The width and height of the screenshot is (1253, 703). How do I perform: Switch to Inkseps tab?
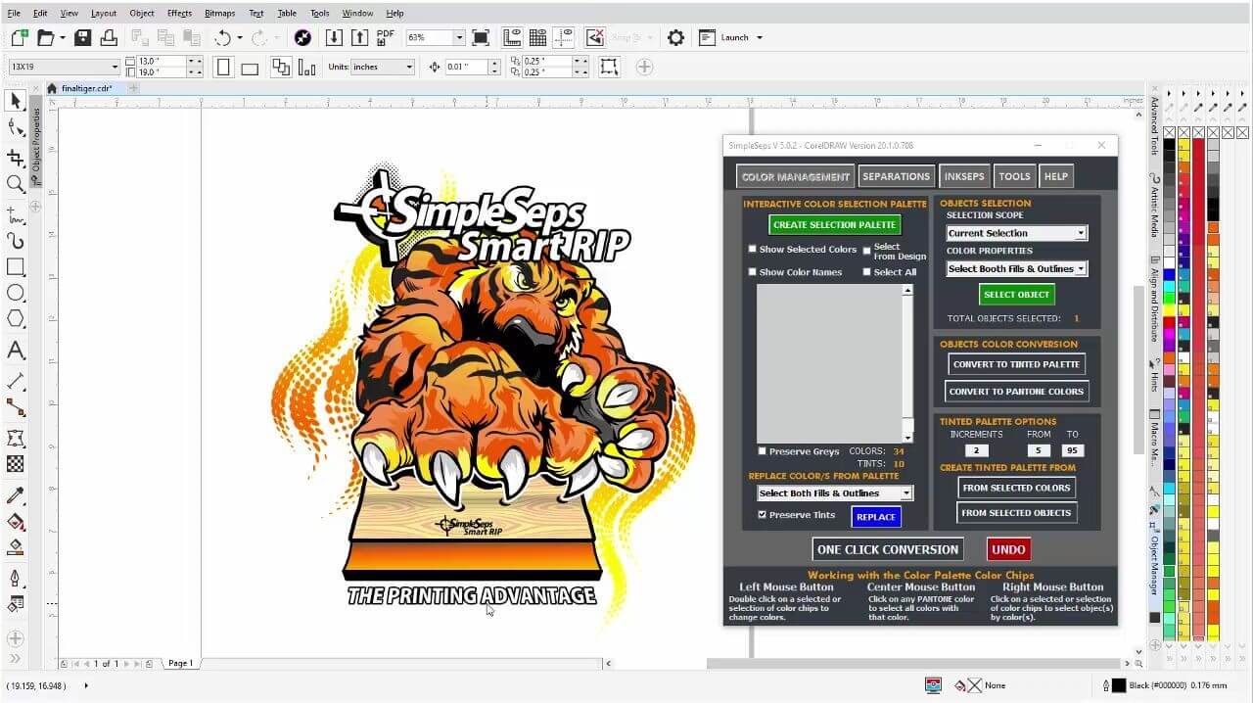click(x=964, y=176)
